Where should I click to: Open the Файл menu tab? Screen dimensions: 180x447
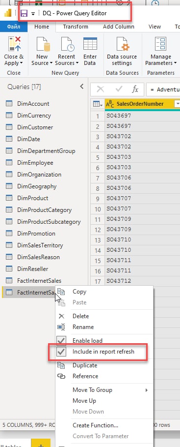point(14,27)
